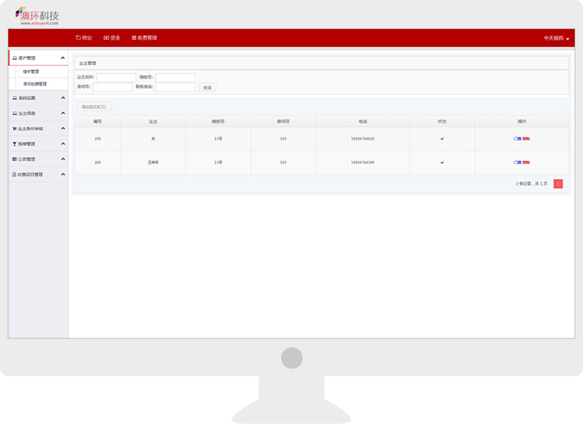This screenshot has width=583, height=424.
Task: Click the 删除 link for record 105
Action: point(526,139)
